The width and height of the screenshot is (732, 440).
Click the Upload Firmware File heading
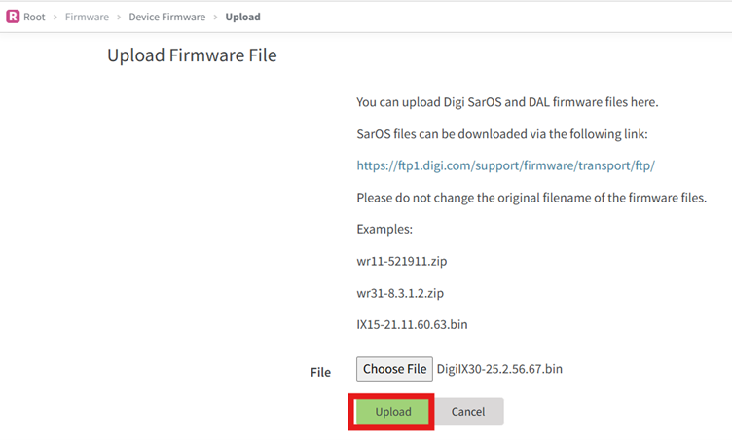[192, 55]
